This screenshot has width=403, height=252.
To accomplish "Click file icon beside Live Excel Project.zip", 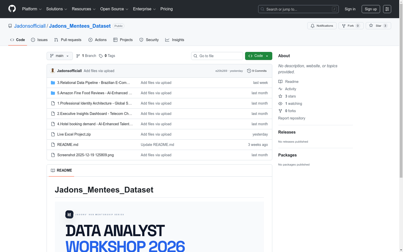I will (53, 134).
